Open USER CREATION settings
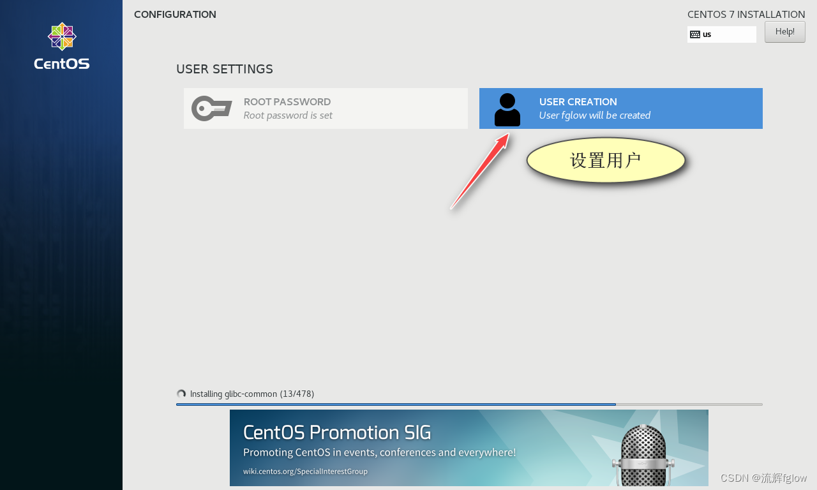 tap(621, 108)
